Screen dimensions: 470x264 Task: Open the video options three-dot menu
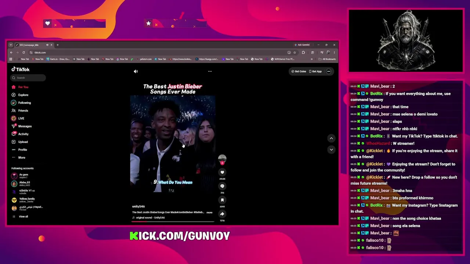pos(210,71)
